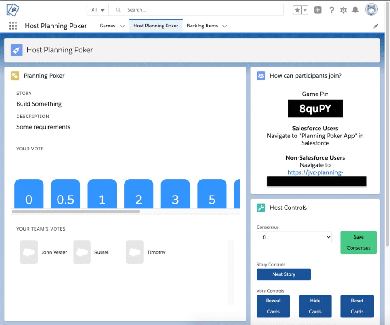390x325 pixels.
Task: Click the Reset Cards button
Action: click(x=357, y=306)
